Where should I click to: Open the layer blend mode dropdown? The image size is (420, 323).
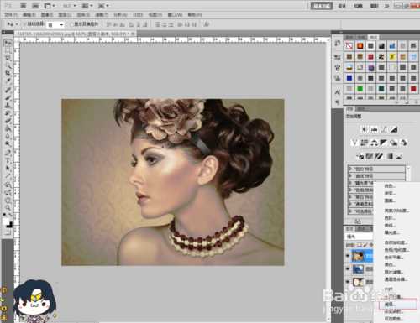tap(360, 237)
